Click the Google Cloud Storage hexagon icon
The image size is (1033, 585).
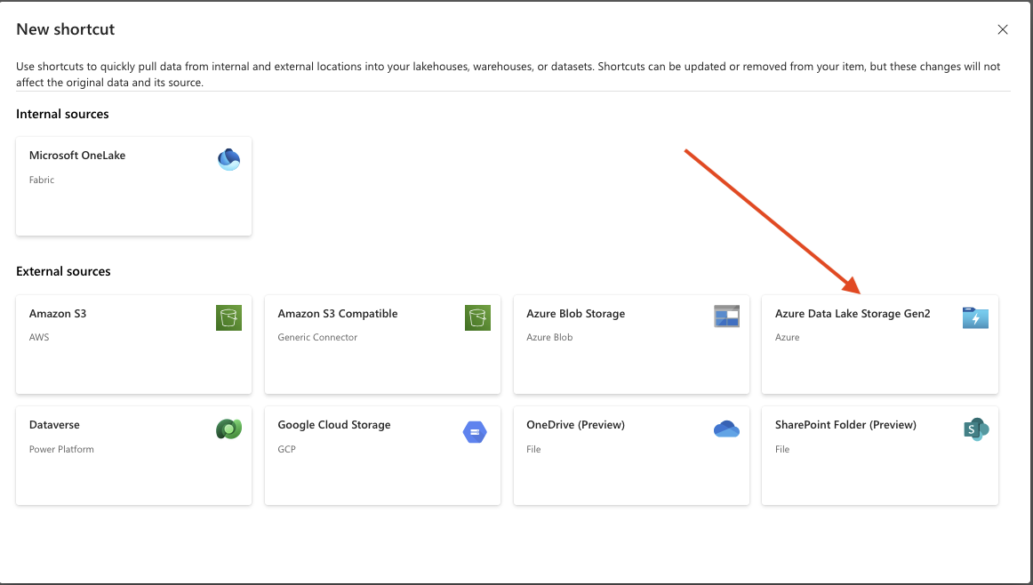coord(475,432)
